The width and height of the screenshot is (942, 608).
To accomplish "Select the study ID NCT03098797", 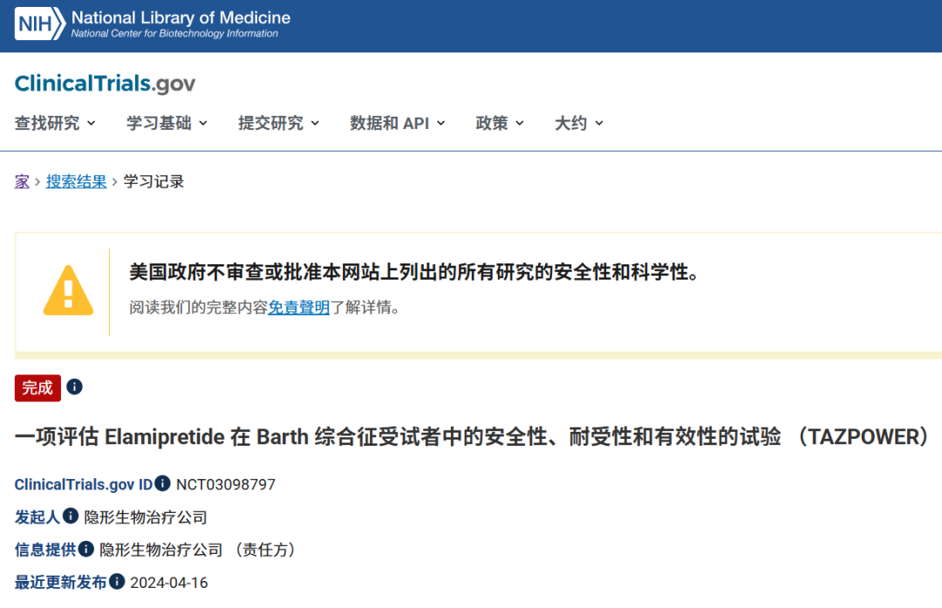I will (x=226, y=485).
